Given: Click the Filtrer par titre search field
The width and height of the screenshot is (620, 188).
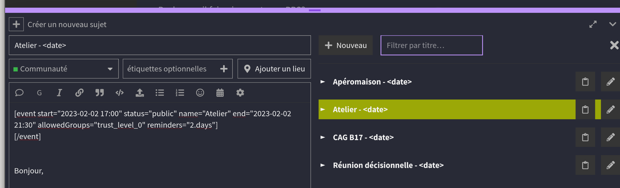Looking at the screenshot, I should coord(432,45).
